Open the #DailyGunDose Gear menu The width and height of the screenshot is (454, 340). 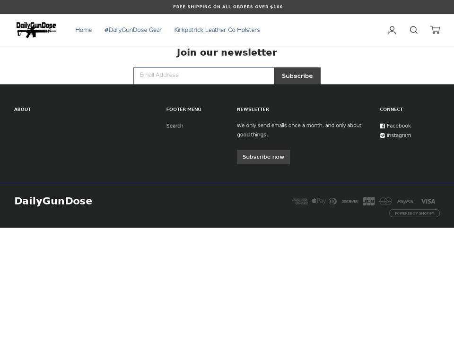click(133, 30)
